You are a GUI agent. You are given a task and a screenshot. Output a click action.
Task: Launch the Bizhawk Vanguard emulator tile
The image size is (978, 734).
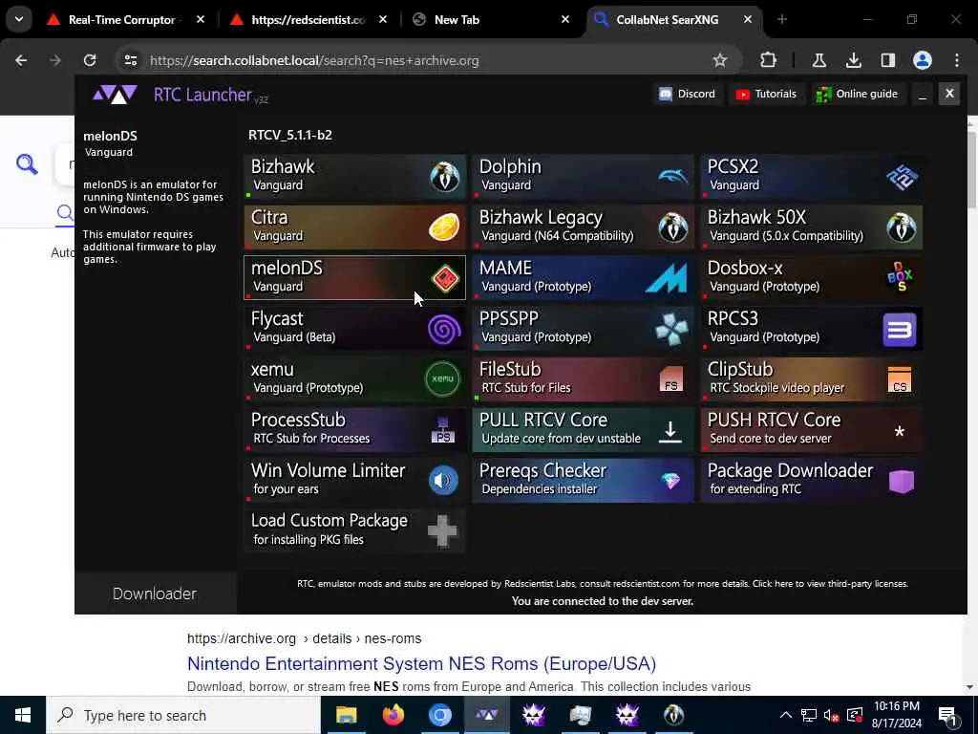(x=354, y=176)
